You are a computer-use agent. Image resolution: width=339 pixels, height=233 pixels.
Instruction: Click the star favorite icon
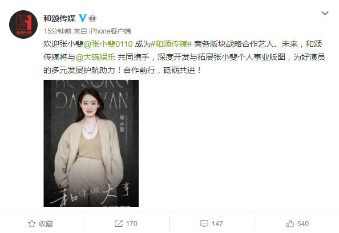[x=32, y=223]
